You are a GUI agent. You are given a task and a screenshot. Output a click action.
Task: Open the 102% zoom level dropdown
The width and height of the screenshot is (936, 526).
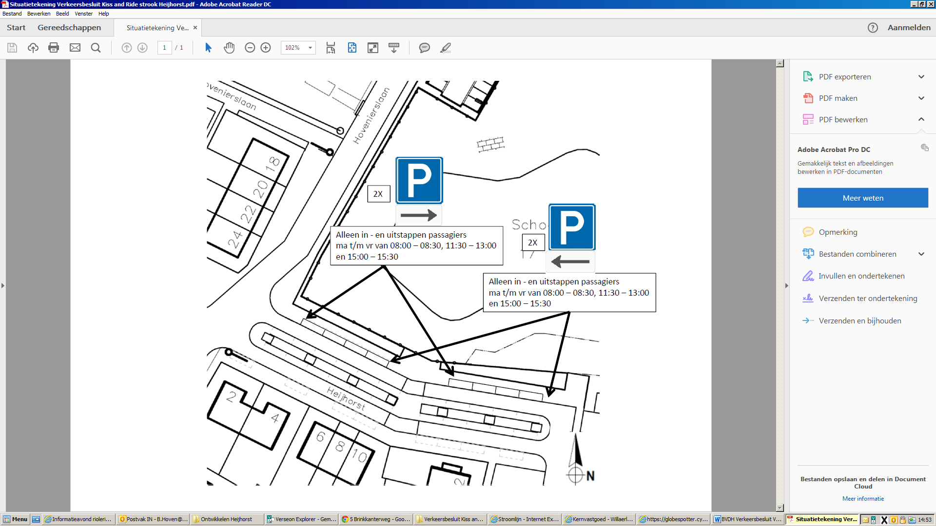310,48
